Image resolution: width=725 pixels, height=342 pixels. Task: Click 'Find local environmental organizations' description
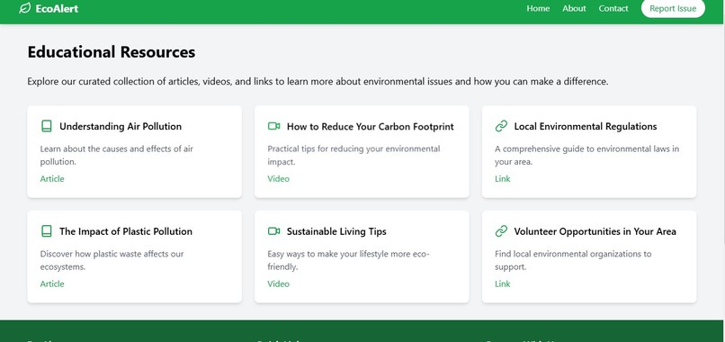[573, 260]
